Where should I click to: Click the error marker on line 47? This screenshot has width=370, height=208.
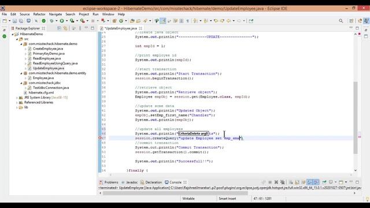click(100, 138)
